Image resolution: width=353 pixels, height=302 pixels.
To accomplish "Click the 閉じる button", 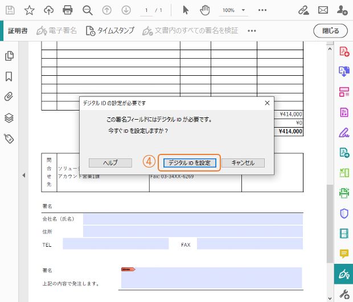I will 330,31.
